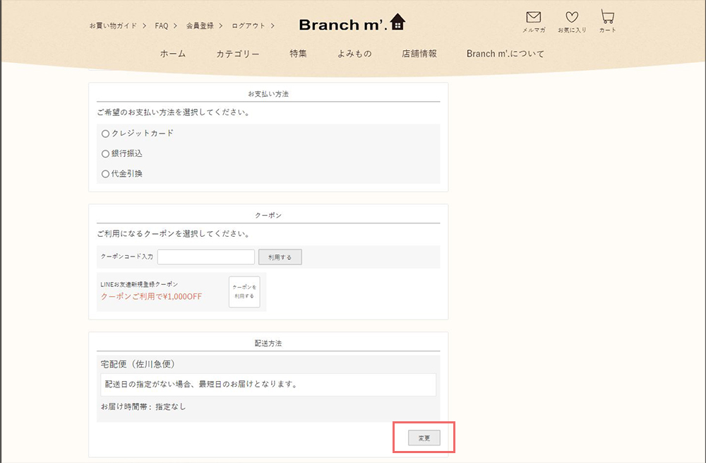Click the mail magazine envelope icon
This screenshot has height=463, width=706.
pyautogui.click(x=533, y=18)
